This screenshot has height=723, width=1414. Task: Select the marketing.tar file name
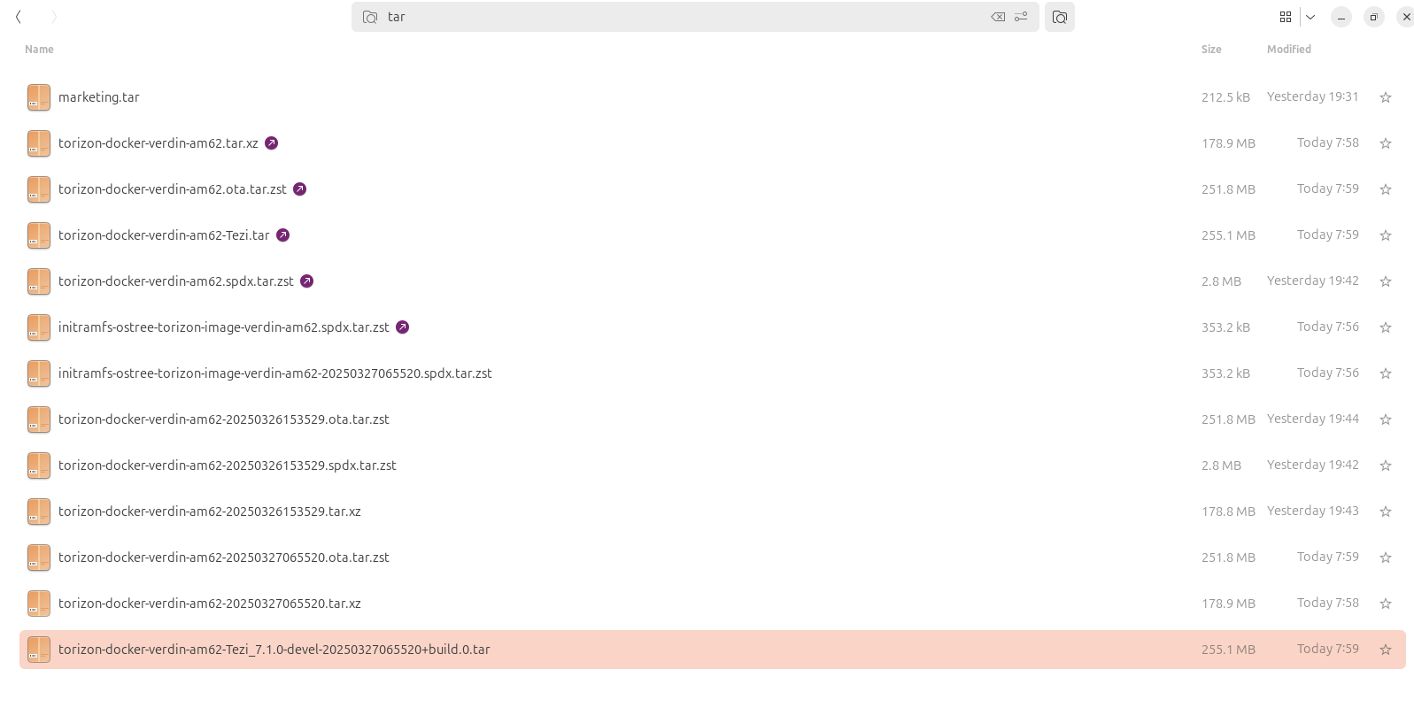point(99,97)
